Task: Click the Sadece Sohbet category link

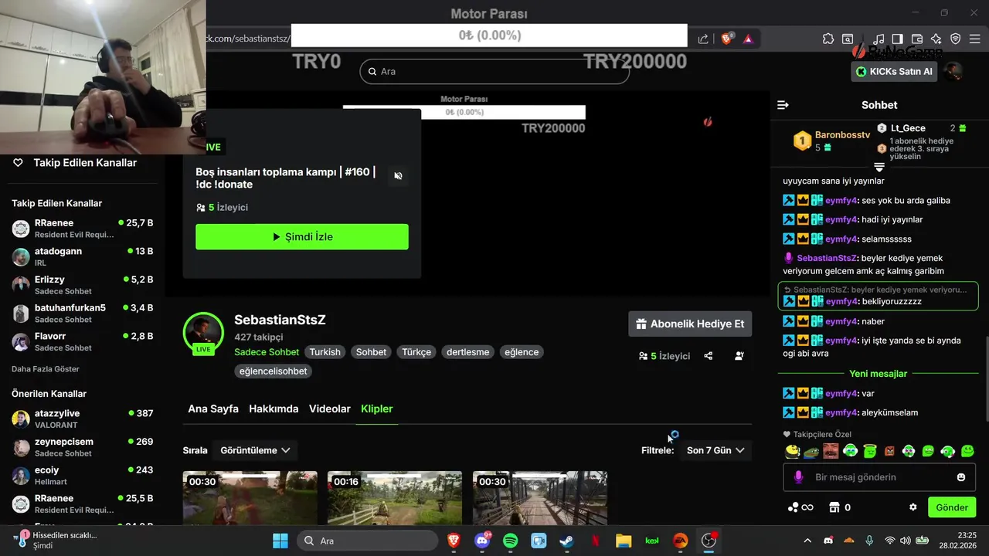Action: tap(267, 352)
